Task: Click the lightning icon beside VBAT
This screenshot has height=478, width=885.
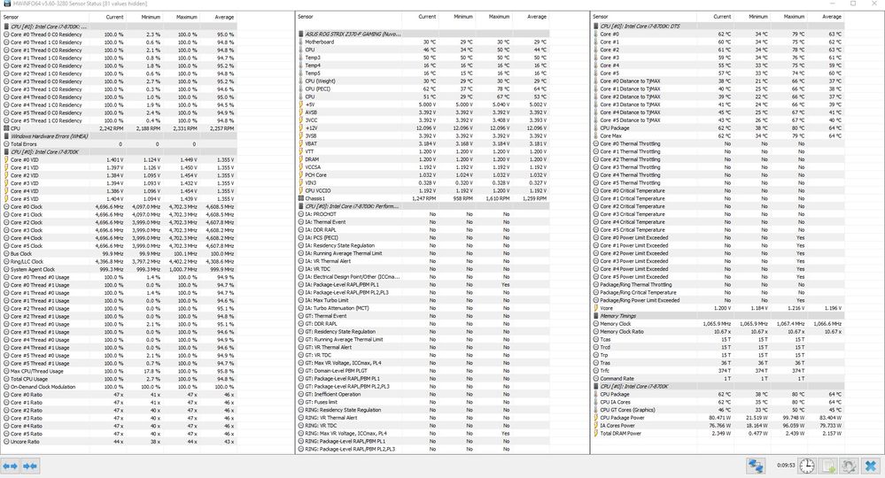Action: pyautogui.click(x=301, y=143)
